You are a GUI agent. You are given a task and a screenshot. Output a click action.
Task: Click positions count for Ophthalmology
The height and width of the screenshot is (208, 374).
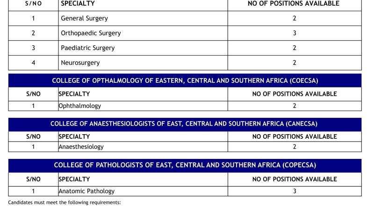coord(295,106)
